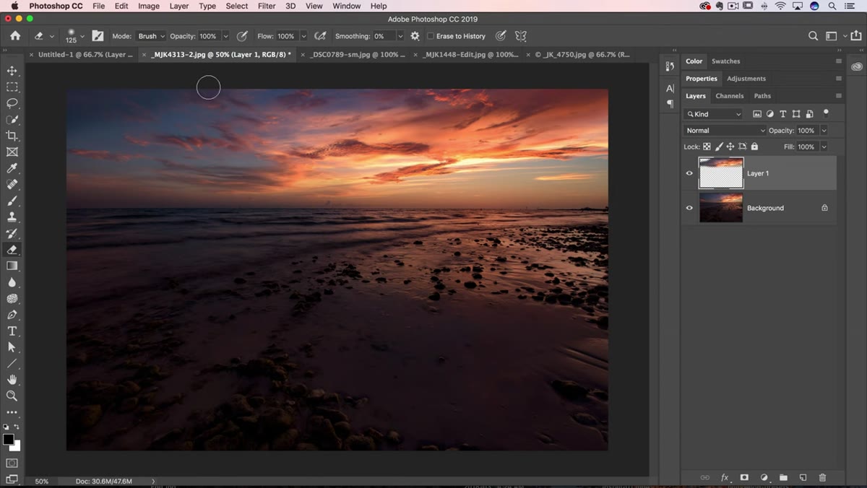The image size is (867, 488).
Task: Toggle lock transparent pixels
Action: 707,147
